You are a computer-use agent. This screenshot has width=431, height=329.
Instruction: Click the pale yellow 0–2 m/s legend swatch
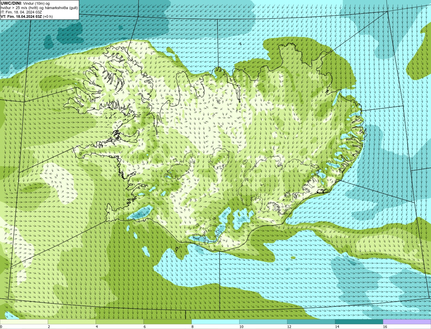(24, 322)
